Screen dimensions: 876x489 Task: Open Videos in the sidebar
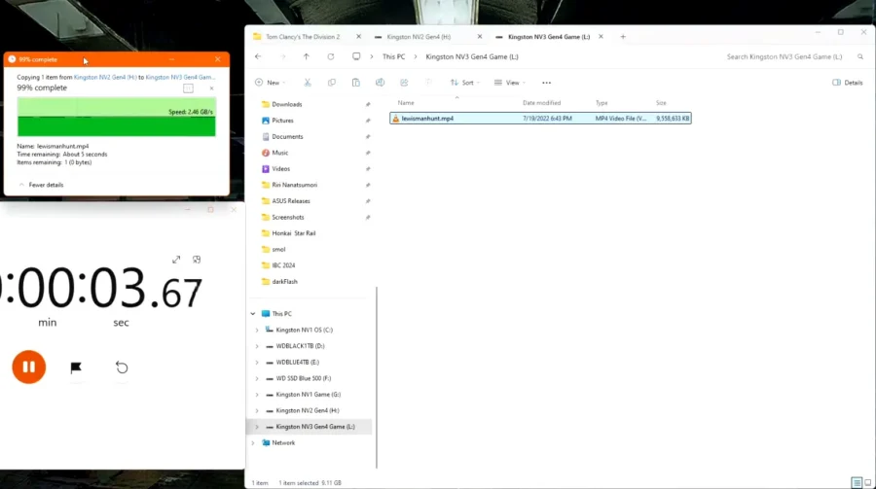pos(280,168)
